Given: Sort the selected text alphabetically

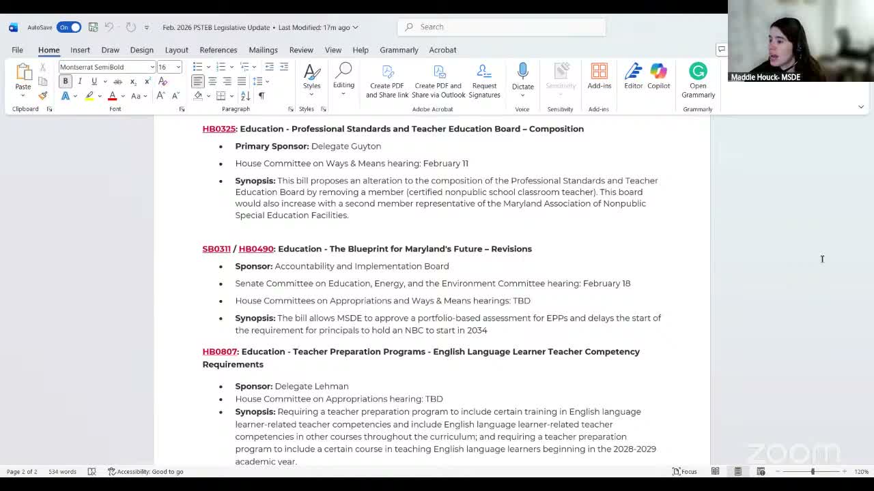Looking at the screenshot, I should [x=246, y=95].
